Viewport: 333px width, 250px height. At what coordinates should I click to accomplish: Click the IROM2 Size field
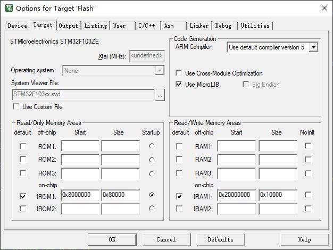[121, 209]
